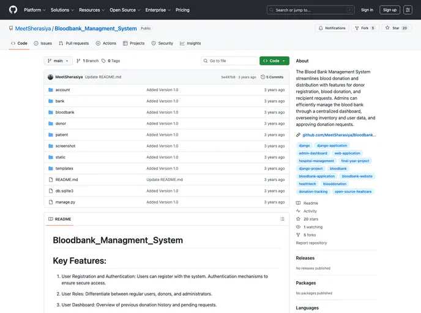Click the tag icon beside 0 Tags
421x313 pixels.
[103, 61]
